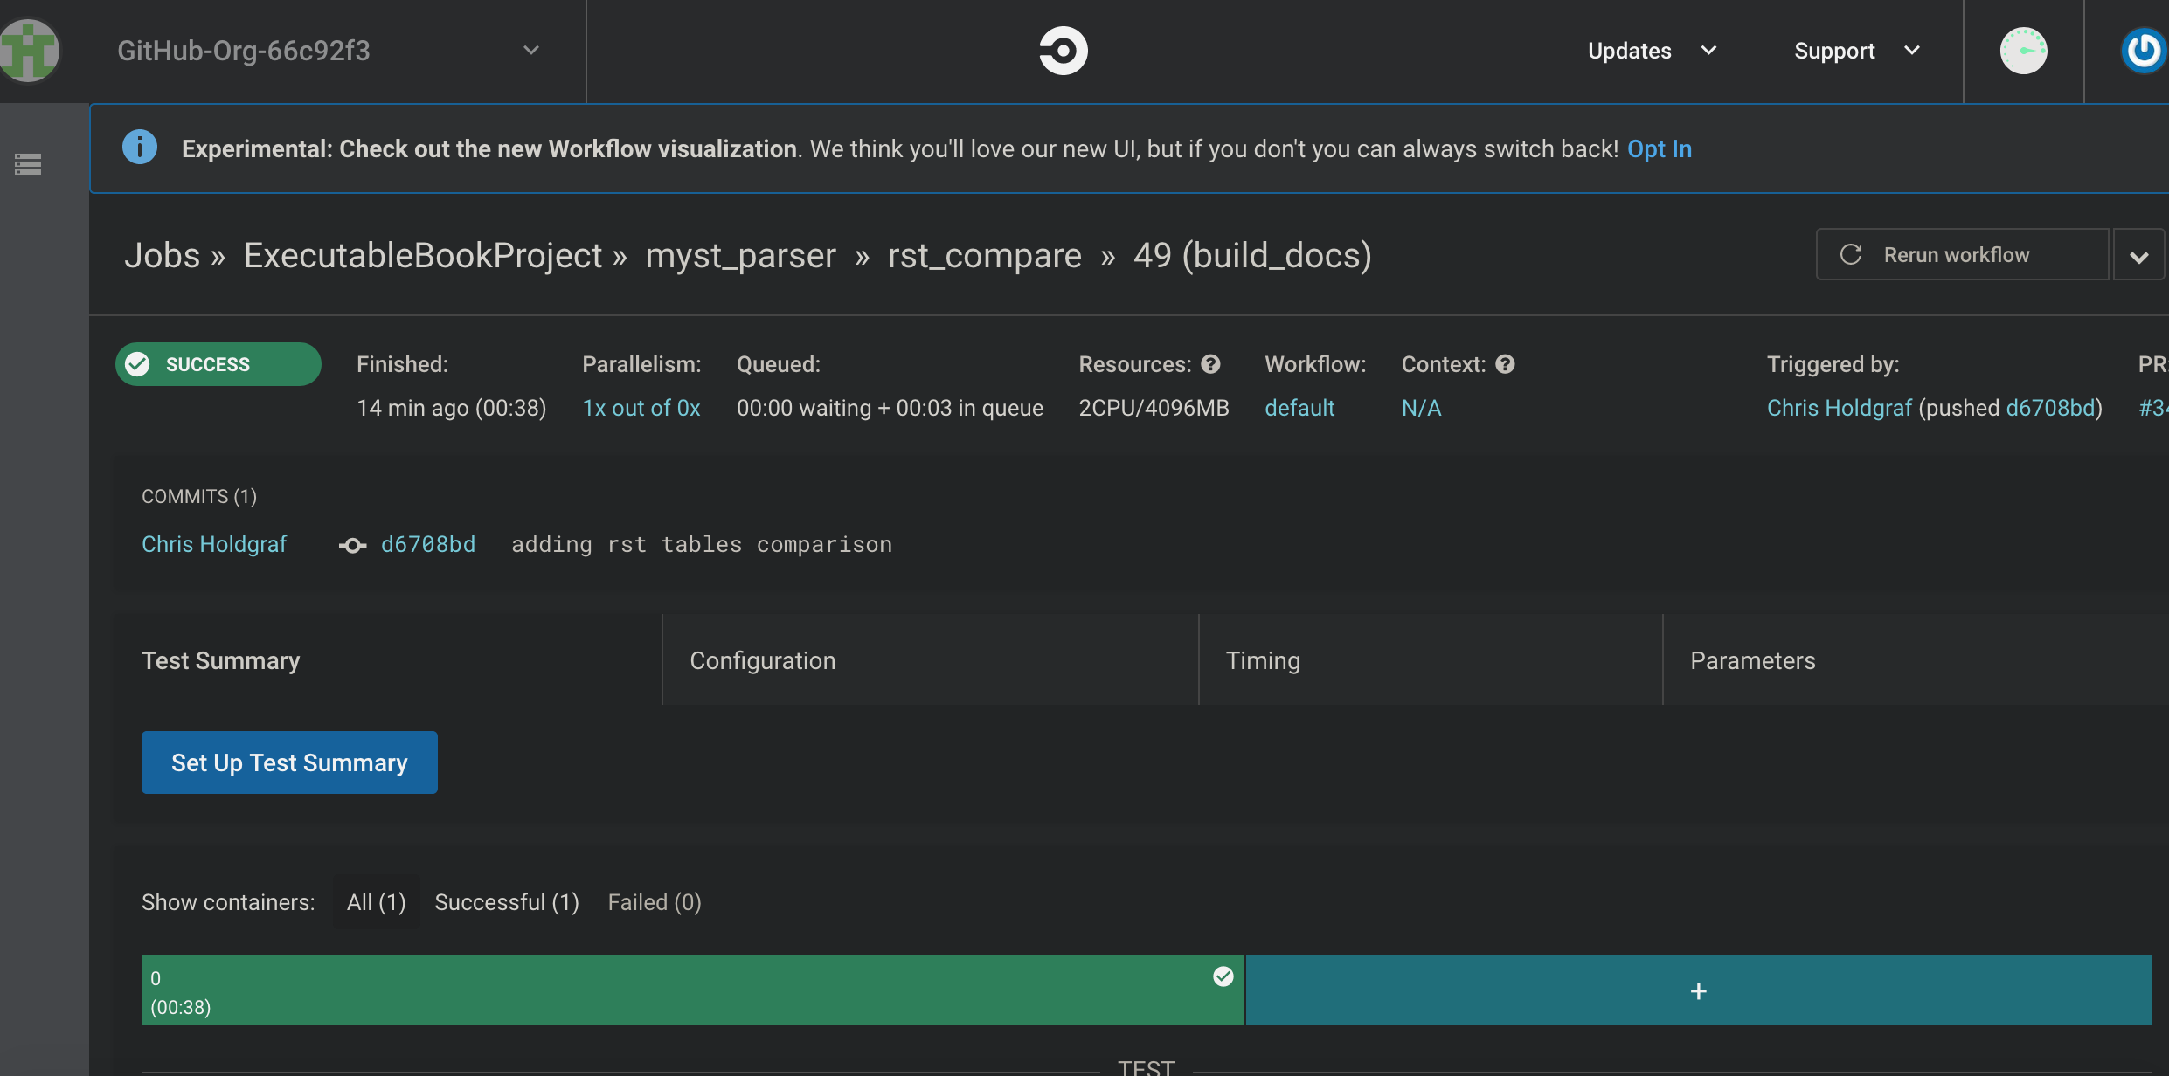
Task: Click 49 (build_docs) breadcrumb text
Action: (x=1252, y=255)
